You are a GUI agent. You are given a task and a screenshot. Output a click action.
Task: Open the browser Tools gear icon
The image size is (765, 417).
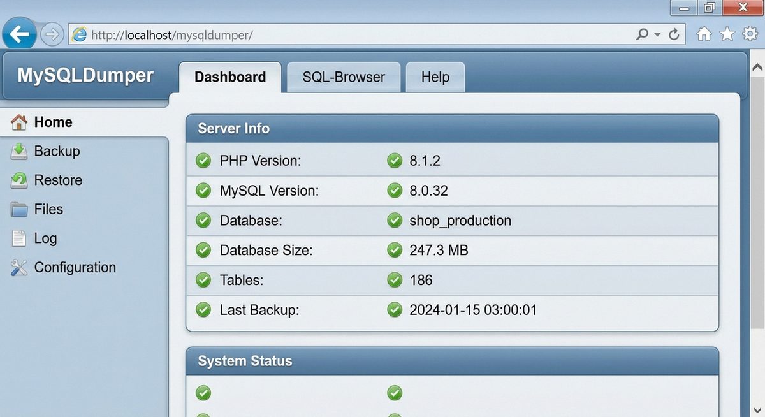click(750, 34)
